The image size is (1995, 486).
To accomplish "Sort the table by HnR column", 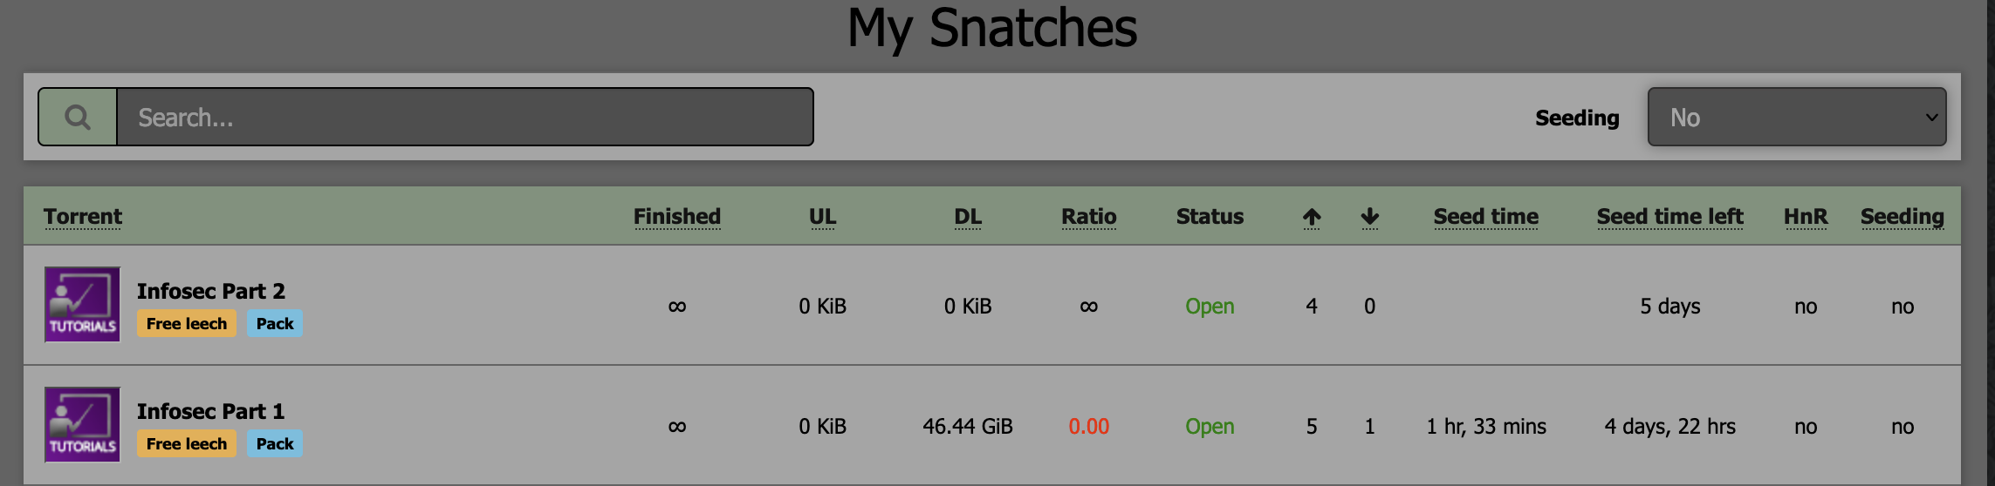I will click(x=1806, y=216).
